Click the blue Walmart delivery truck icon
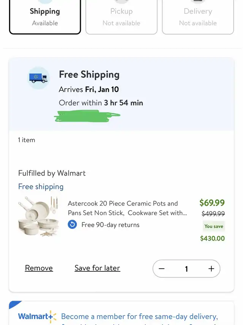This screenshot has height=325, width=243. point(38,78)
